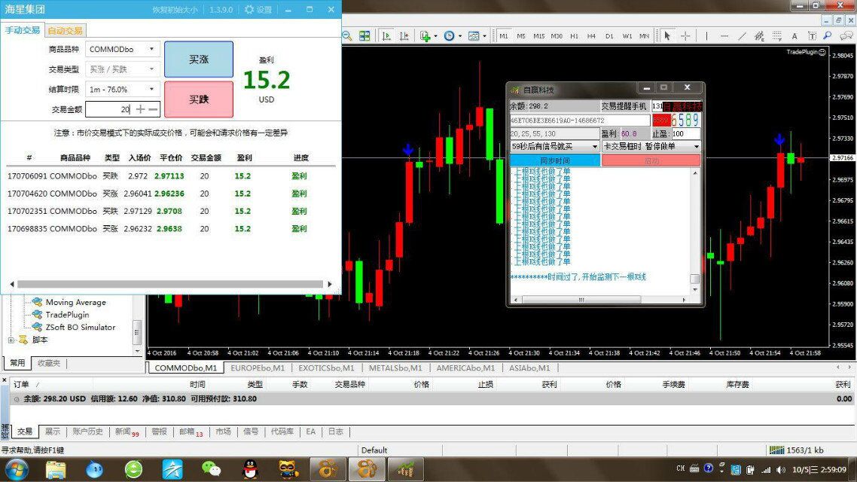The height and width of the screenshot is (482, 857).
Task: Click 恢复初始大小 in the title bar
Action: 175,10
